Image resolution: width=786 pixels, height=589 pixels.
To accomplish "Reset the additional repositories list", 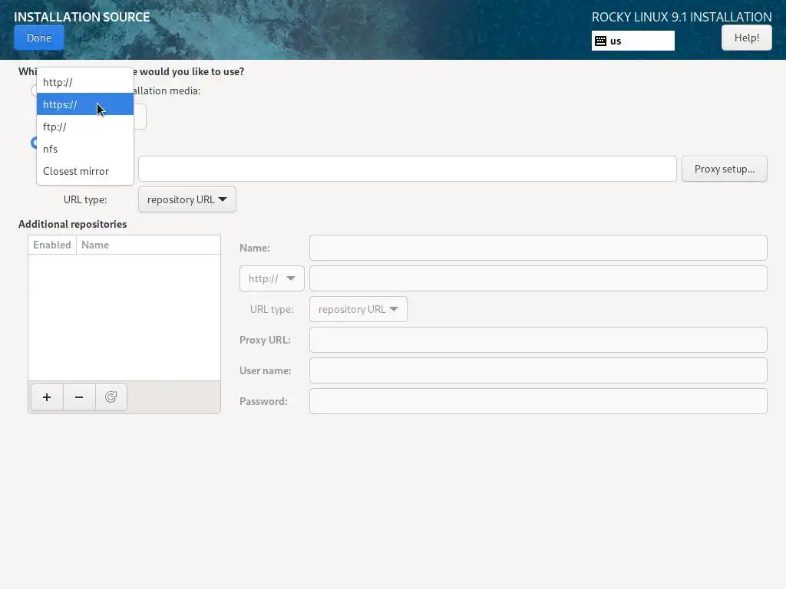I will [111, 397].
